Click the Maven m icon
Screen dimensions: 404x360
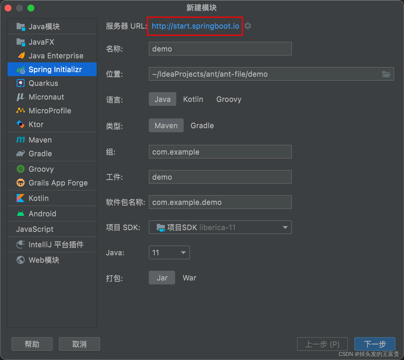pyautogui.click(x=21, y=140)
